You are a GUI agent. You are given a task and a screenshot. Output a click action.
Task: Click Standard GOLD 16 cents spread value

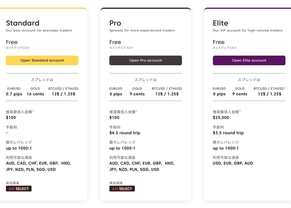35,94
